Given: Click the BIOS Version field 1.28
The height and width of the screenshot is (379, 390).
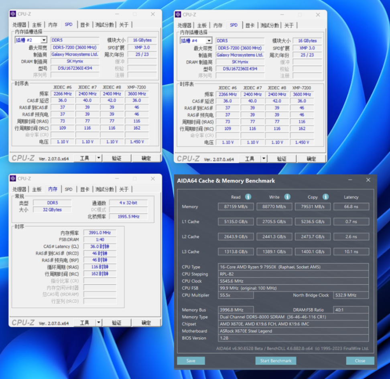Looking at the screenshot, I should pyautogui.click(x=293, y=338).
